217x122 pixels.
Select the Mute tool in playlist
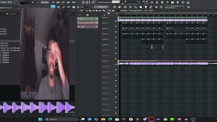click(x=97, y=11)
